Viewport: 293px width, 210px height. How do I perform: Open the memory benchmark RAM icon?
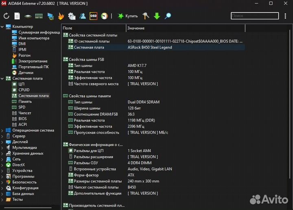pos(39,16)
